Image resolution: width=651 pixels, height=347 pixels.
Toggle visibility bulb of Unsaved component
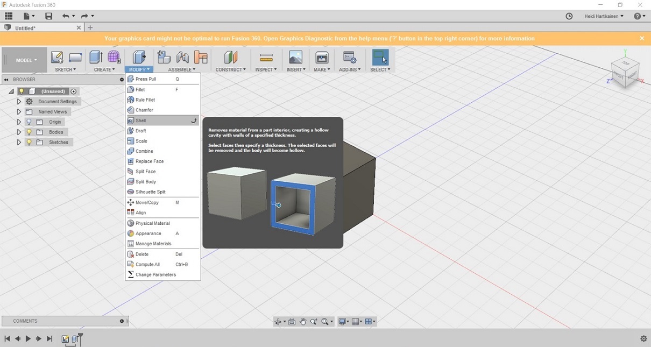pyautogui.click(x=22, y=91)
